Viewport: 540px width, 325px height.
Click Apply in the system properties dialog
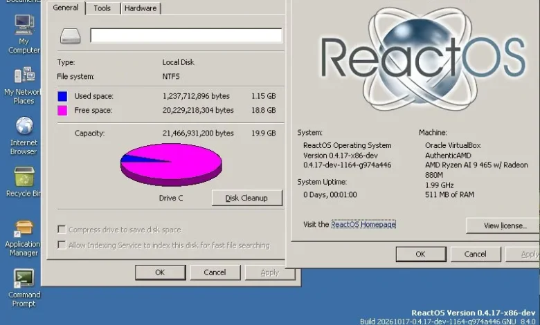523,254
